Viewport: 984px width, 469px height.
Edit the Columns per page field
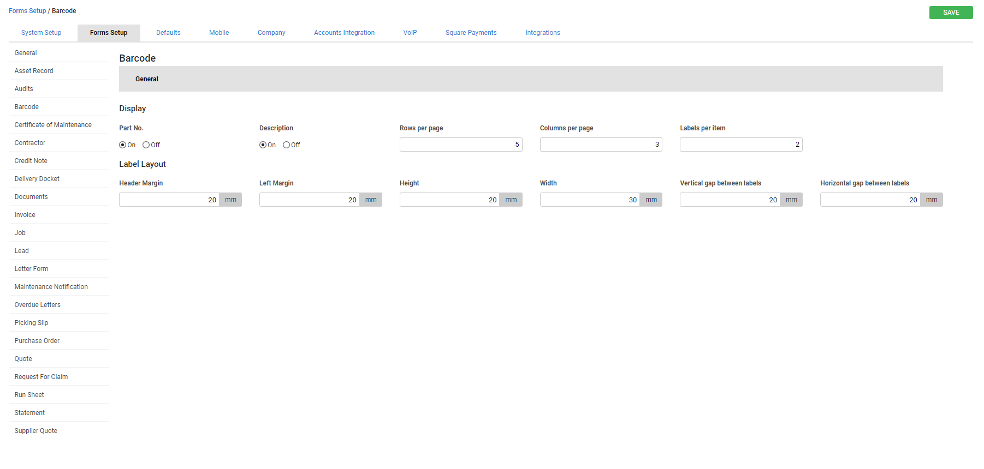[601, 145]
